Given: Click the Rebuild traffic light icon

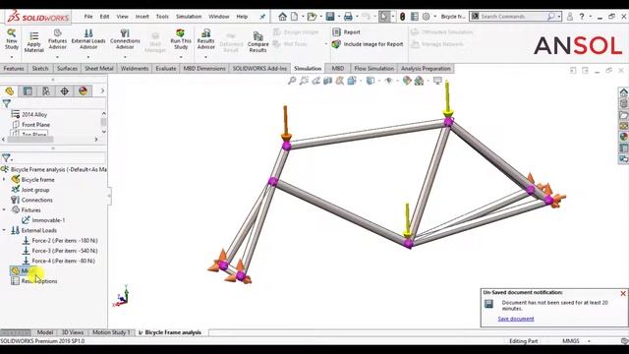Looking at the screenshot, I should (x=402, y=17).
